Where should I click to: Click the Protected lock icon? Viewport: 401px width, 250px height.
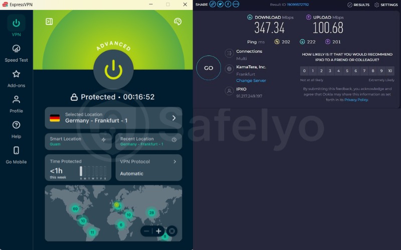(x=74, y=97)
